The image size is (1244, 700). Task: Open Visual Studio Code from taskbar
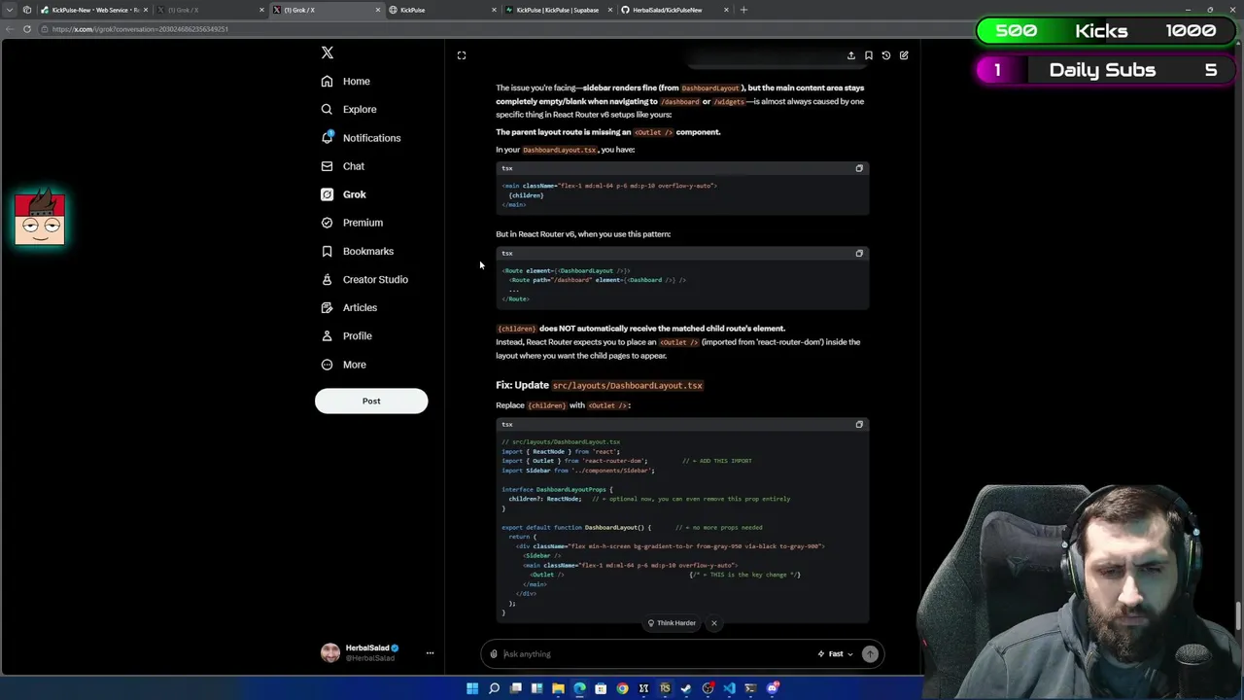tap(729, 688)
